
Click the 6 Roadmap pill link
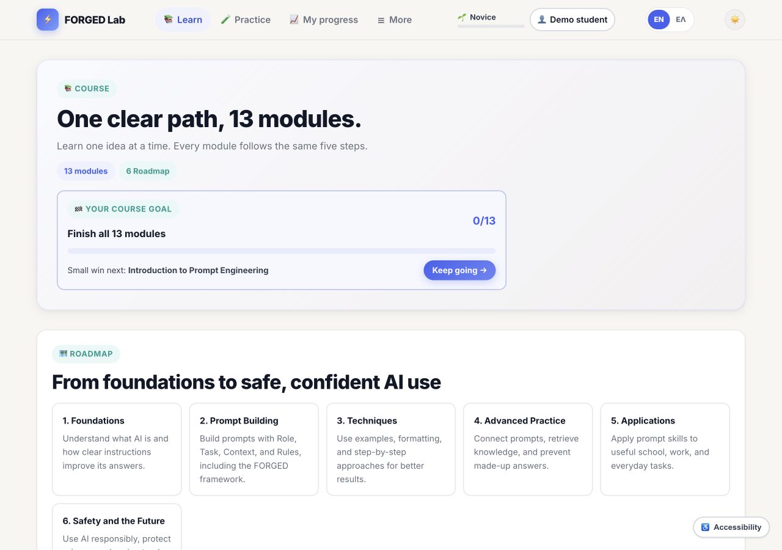coord(148,171)
